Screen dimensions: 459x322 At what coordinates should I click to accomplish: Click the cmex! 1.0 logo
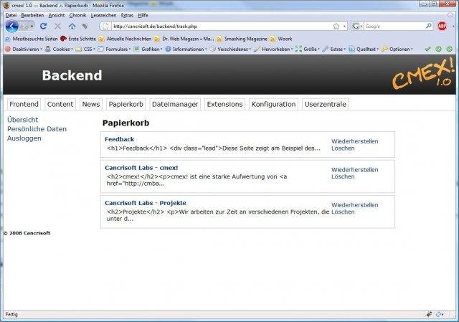pos(423,74)
